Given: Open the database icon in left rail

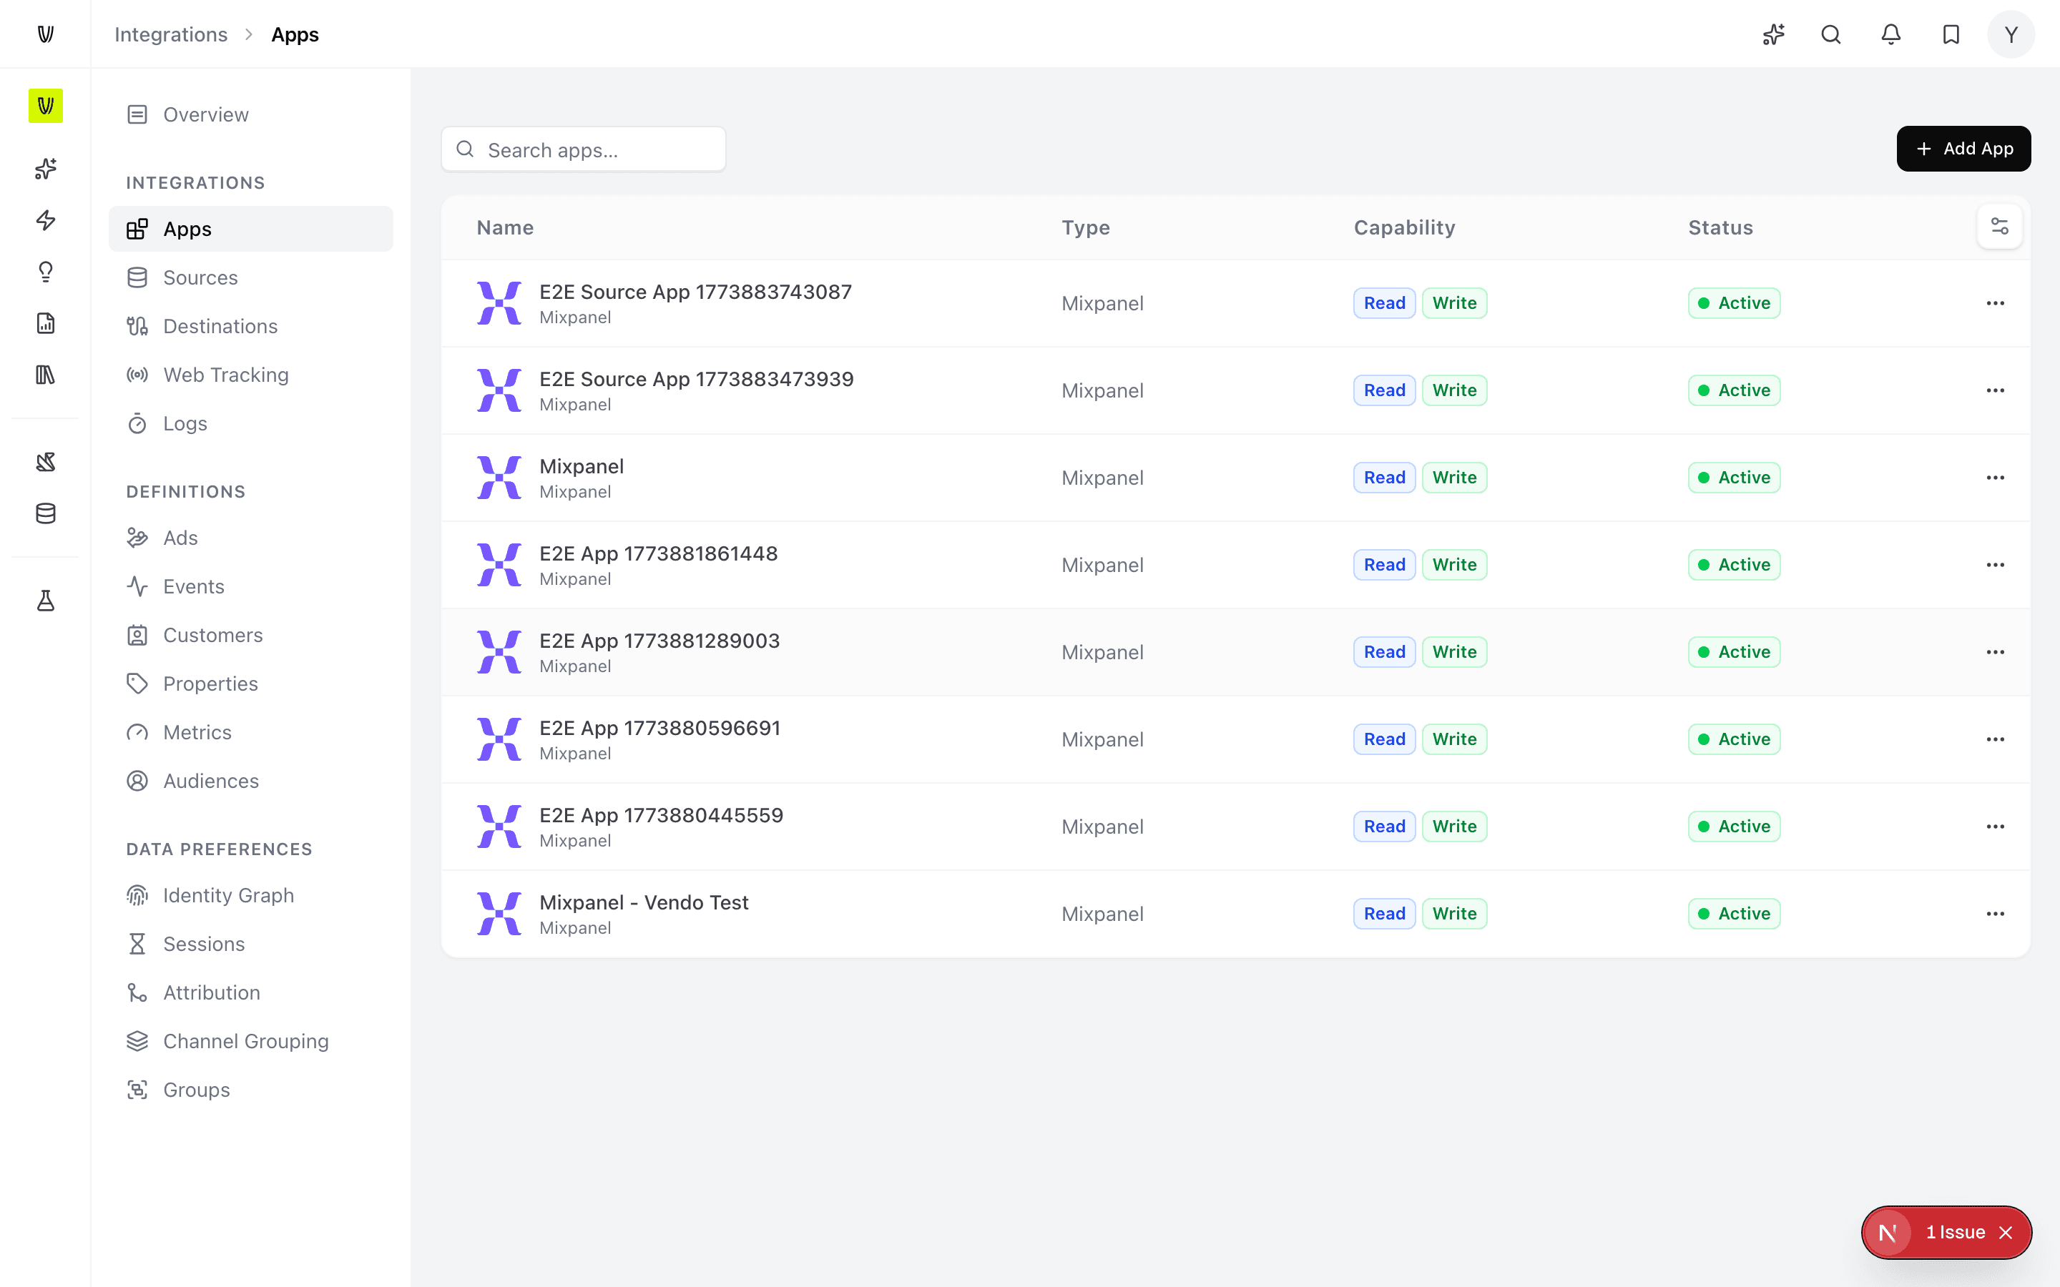Looking at the screenshot, I should pos(46,513).
